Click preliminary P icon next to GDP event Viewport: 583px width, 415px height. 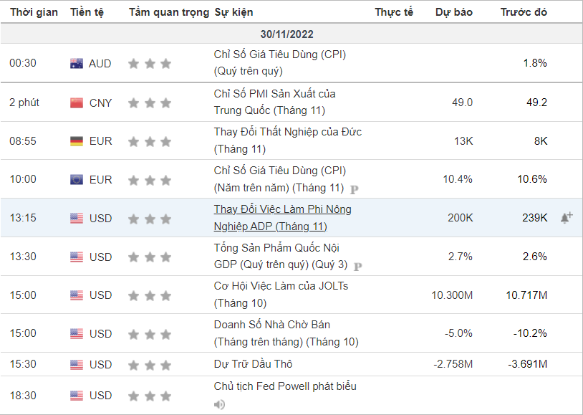click(357, 267)
